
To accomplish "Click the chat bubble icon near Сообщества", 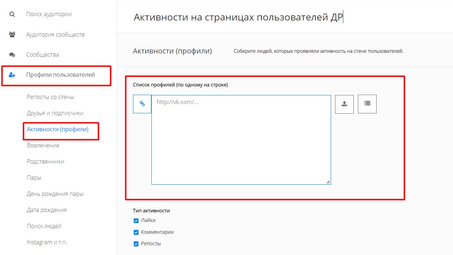I will coord(12,54).
